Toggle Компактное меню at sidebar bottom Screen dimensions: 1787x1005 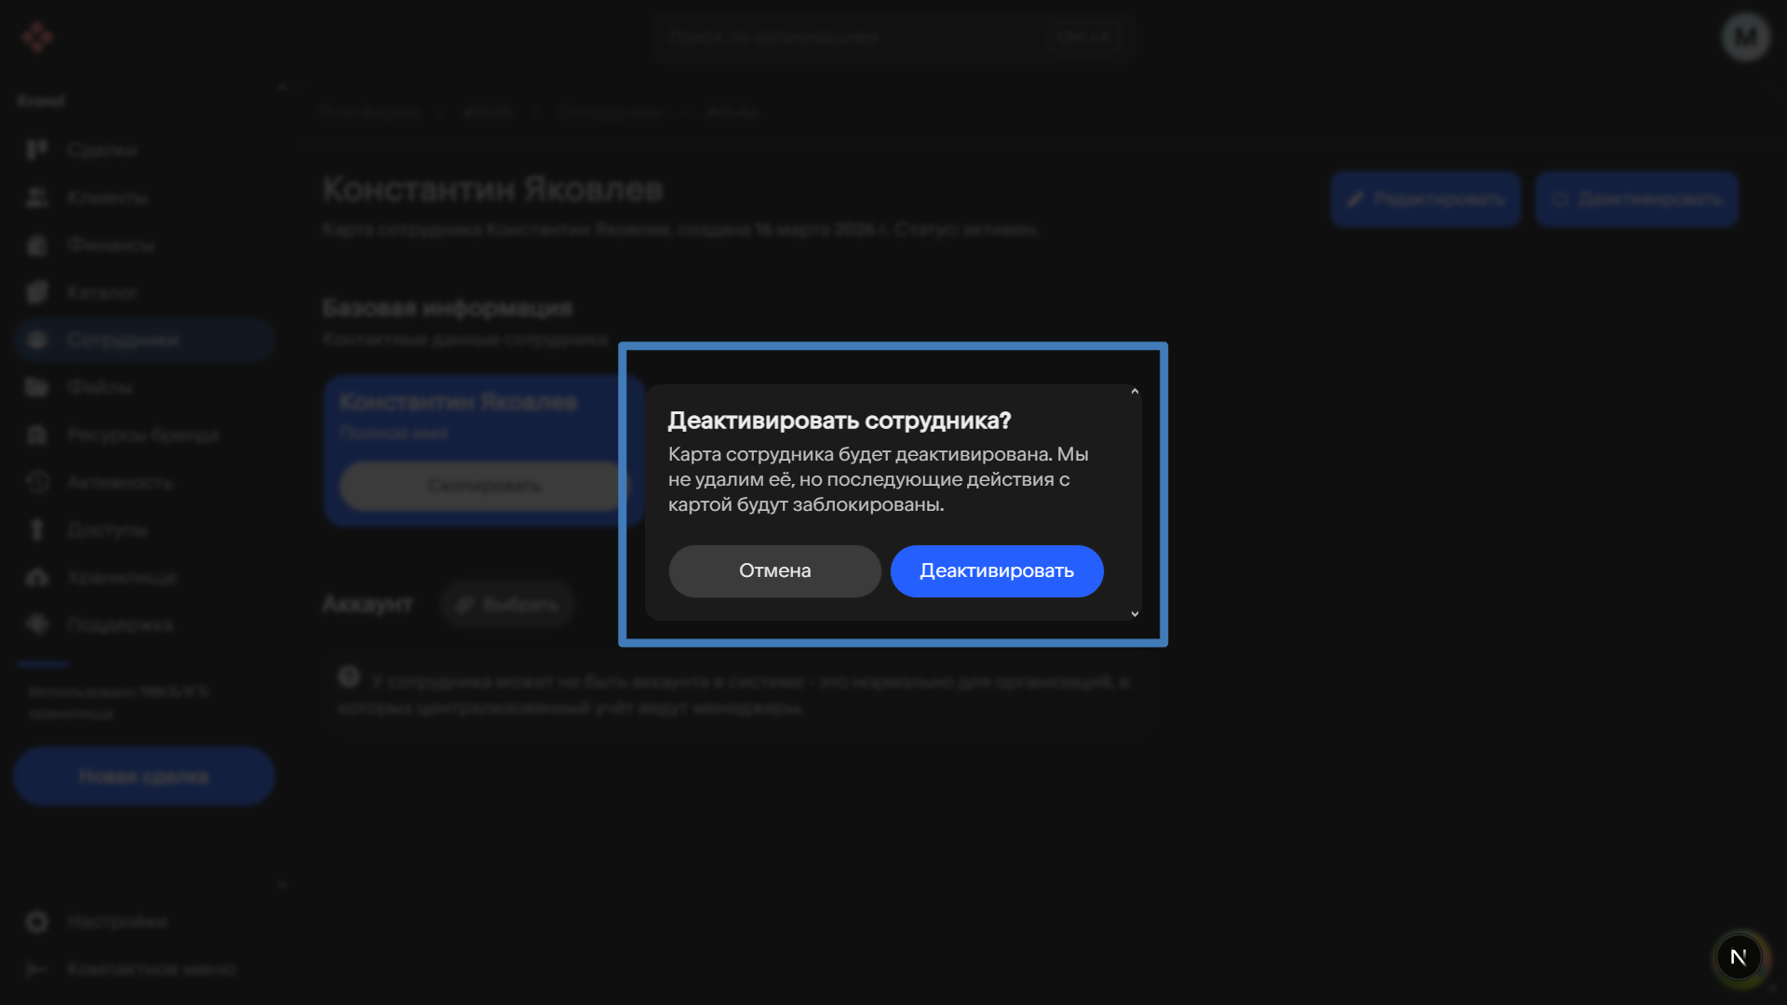click(x=140, y=969)
